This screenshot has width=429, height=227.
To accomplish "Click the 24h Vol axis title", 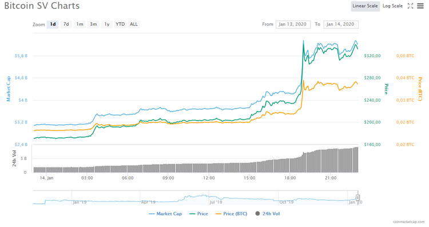I will pyautogui.click(x=14, y=158).
